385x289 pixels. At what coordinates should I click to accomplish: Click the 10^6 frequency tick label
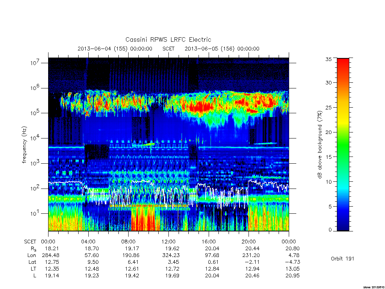(x=35, y=88)
